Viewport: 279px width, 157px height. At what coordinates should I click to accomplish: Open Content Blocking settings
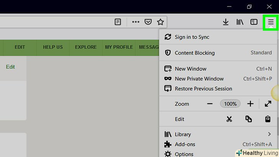(195, 53)
